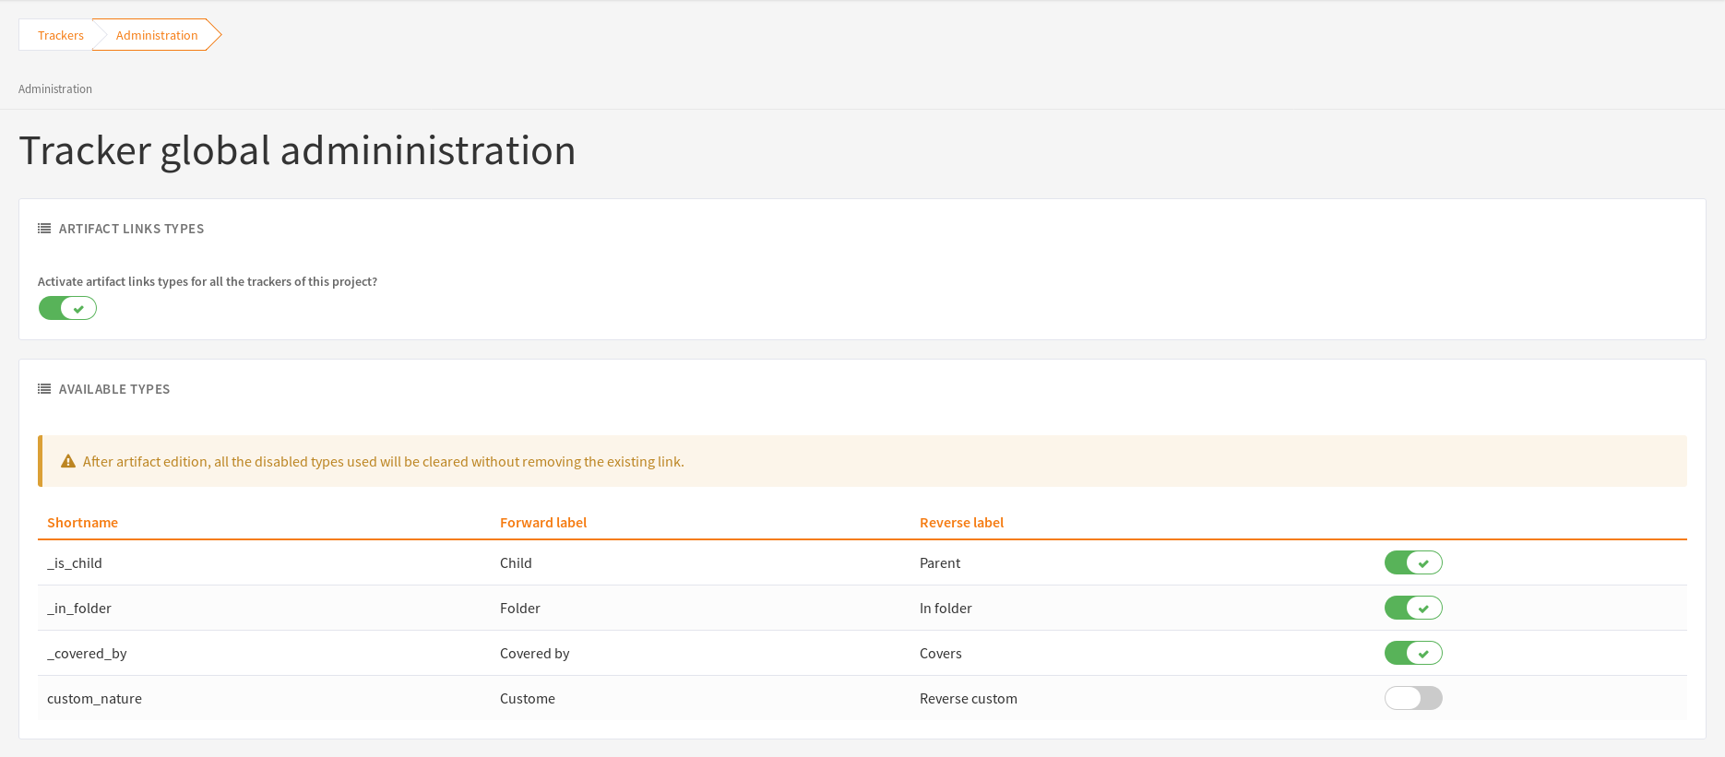Toggle artifact links types activation for all trackers
The width and height of the screenshot is (1725, 757).
click(67, 308)
